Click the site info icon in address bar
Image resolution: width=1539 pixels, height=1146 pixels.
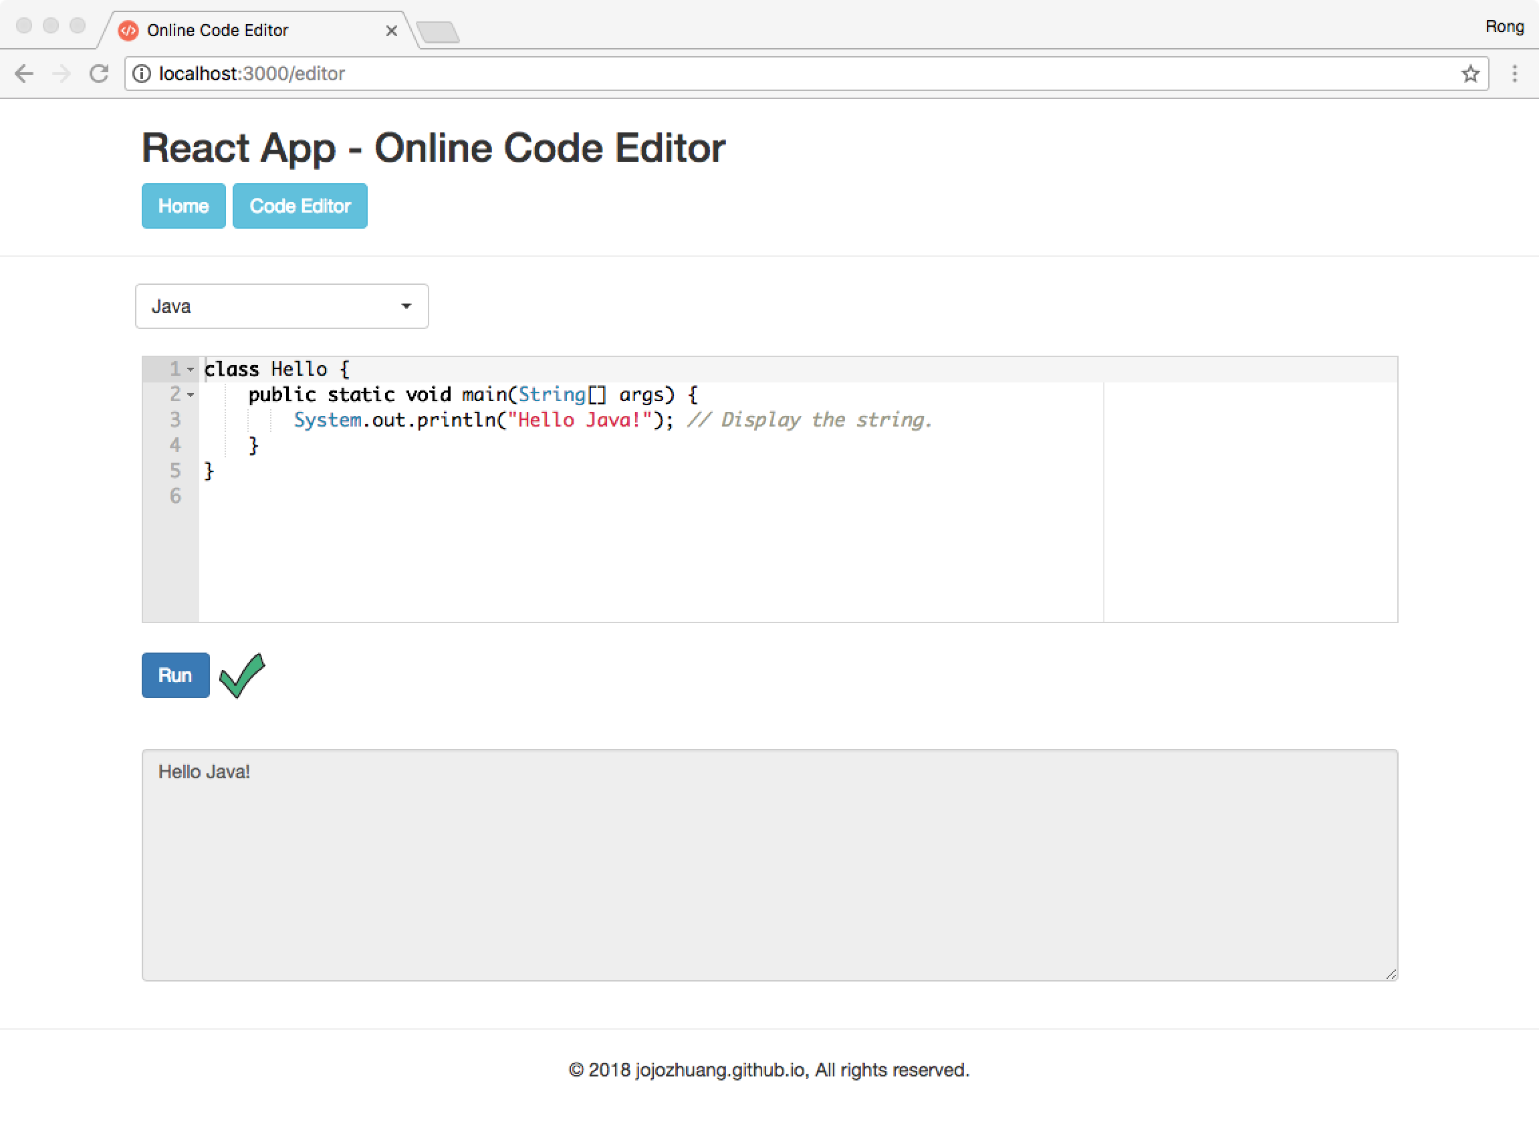tap(142, 74)
